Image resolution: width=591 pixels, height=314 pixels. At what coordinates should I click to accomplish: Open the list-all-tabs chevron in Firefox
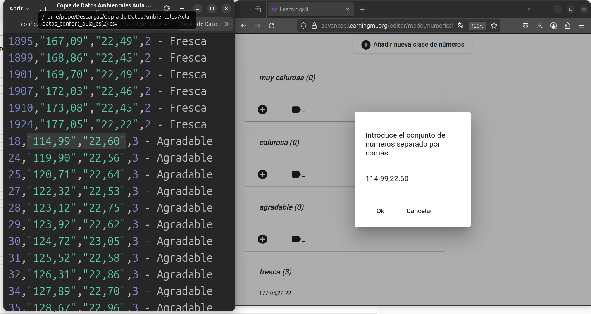tap(527, 9)
